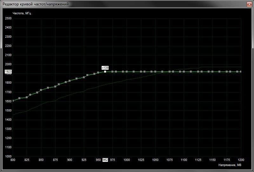Select the curve point above the 1100 mV label
The width and height of the screenshot is (254, 172).
point(184,72)
